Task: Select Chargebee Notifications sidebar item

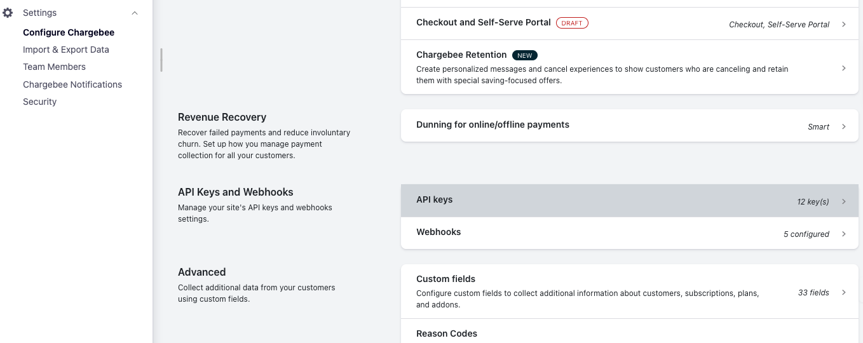Action: [x=72, y=84]
